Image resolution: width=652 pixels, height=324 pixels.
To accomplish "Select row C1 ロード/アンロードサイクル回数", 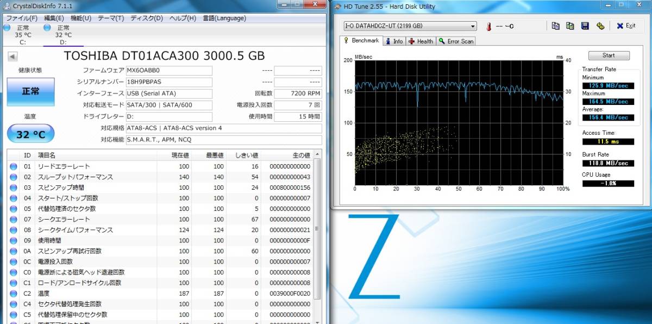I will pos(161,283).
